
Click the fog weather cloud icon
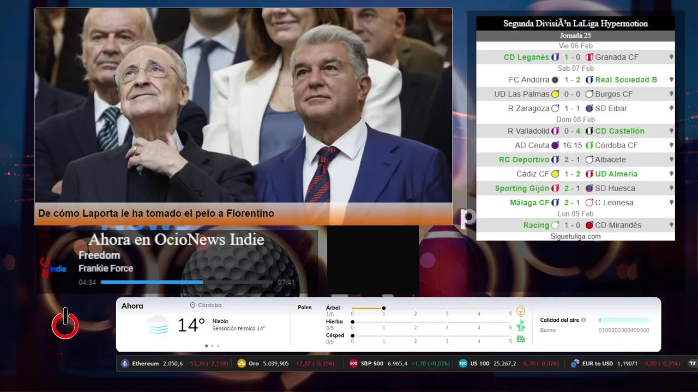[x=158, y=325]
